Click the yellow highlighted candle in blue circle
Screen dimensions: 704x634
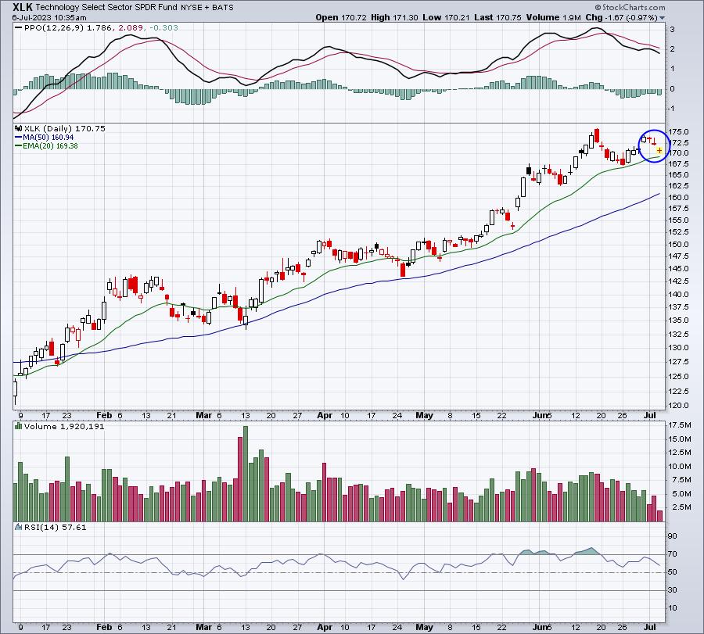(659, 150)
